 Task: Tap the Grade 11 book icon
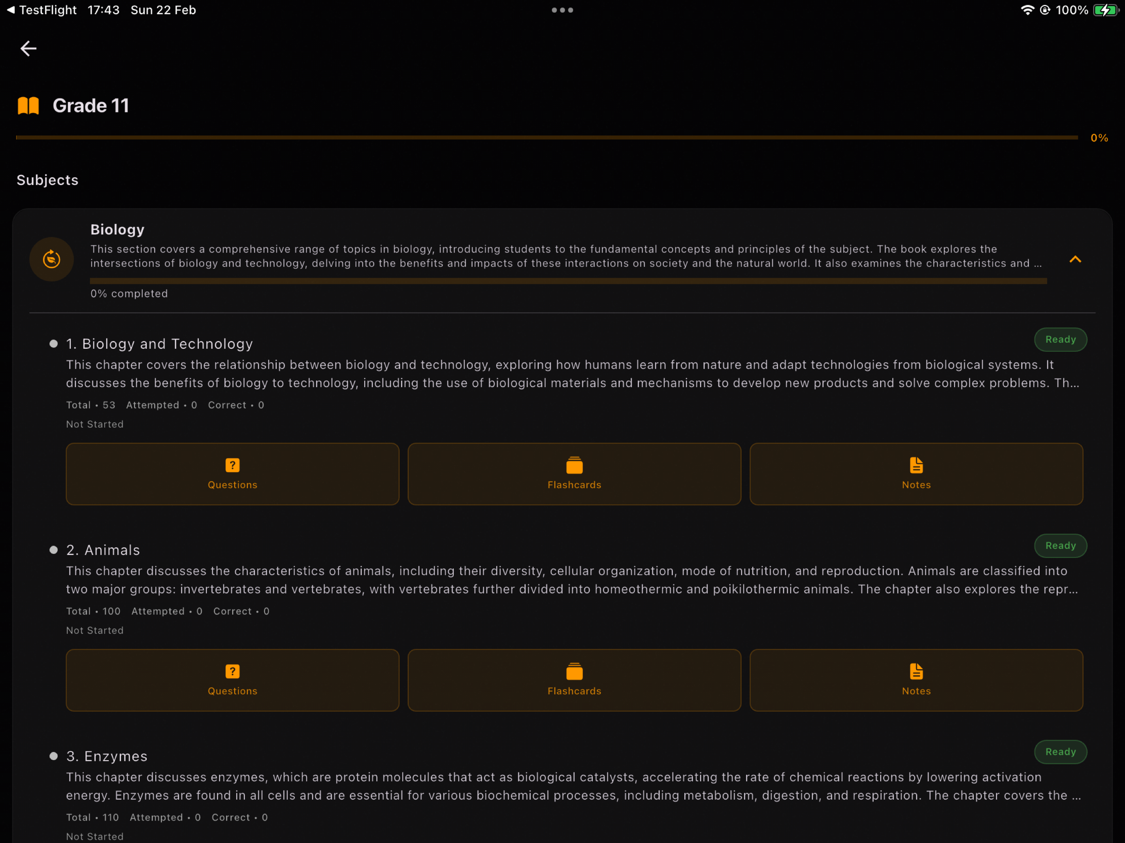[28, 106]
